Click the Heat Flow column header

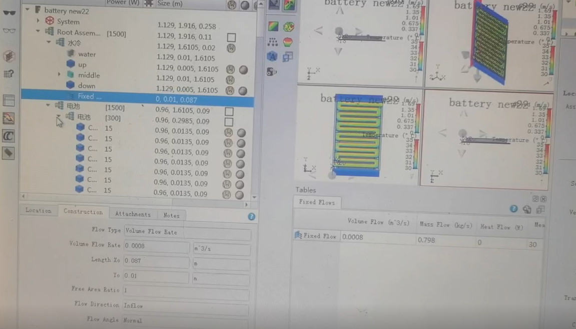(x=502, y=227)
